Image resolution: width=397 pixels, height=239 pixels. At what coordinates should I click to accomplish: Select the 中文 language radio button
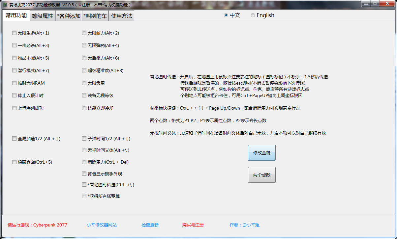point(226,15)
